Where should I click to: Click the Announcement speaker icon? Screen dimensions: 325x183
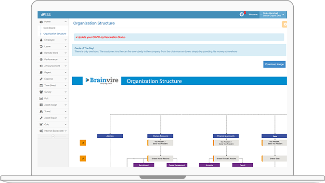point(41,66)
